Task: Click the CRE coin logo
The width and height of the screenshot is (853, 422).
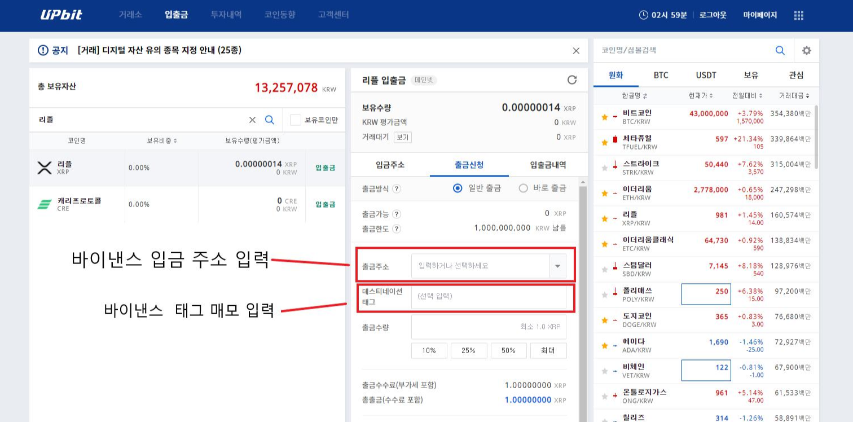Action: coord(44,204)
